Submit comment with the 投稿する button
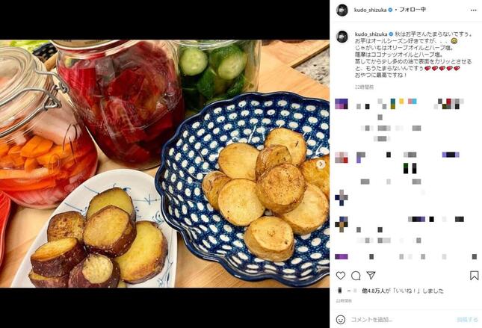482x328 pixels. [x=467, y=320]
